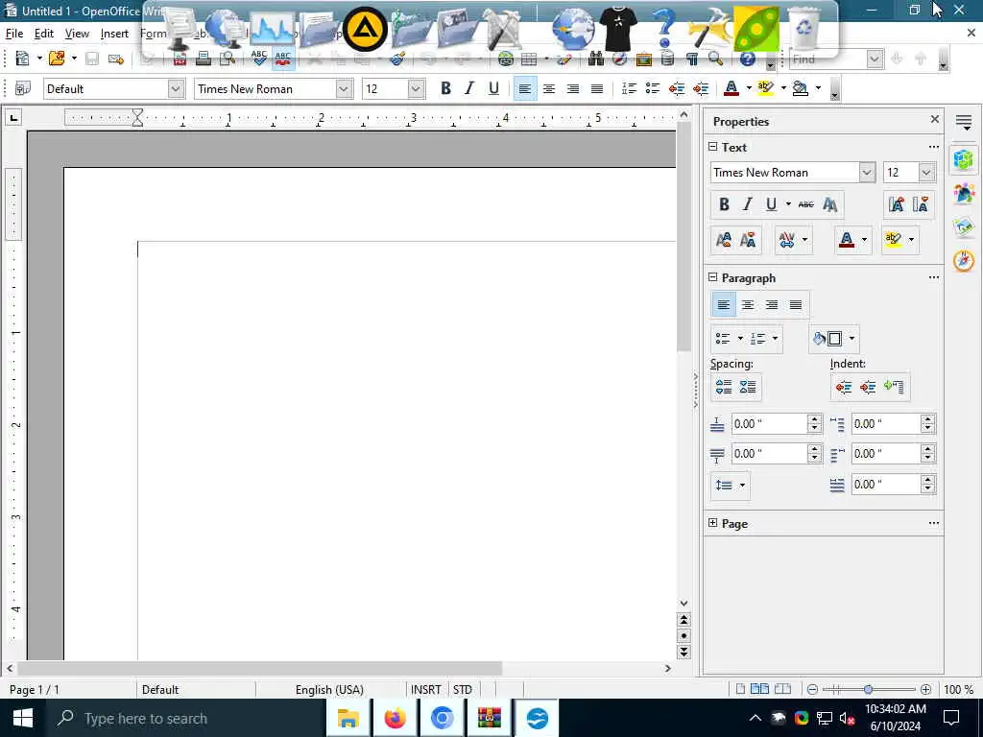The image size is (983, 737).
Task: Open the sidebar Navigator compass deck icon
Action: pos(964,259)
